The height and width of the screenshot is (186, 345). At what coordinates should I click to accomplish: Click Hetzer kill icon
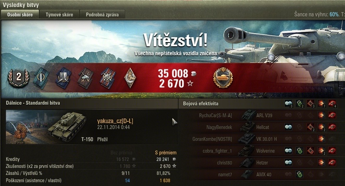(332, 163)
